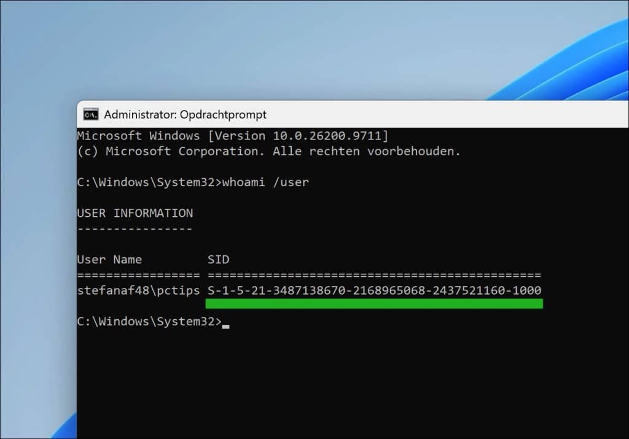629x439 pixels.
Task: Click the Microsoft Corporation copyright line
Action: pos(269,152)
